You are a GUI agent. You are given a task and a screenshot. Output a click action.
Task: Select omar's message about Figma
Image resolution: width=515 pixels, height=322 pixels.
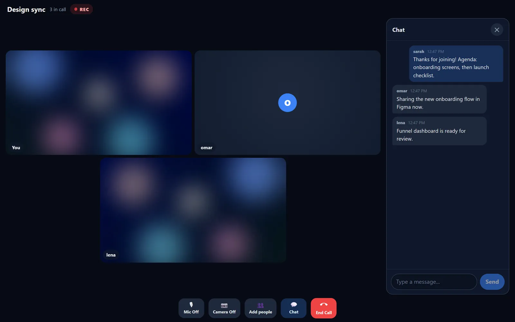[x=439, y=99]
